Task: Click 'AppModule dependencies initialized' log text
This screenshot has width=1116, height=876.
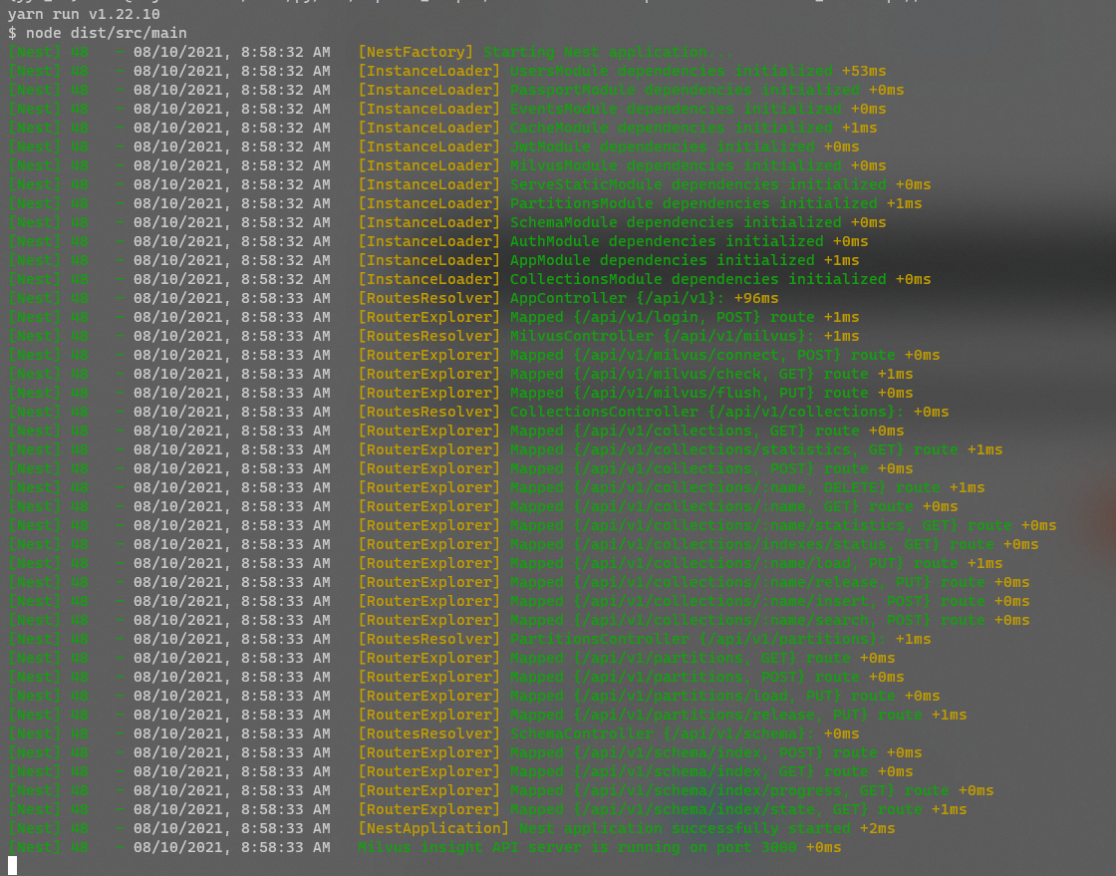Action: point(662,260)
